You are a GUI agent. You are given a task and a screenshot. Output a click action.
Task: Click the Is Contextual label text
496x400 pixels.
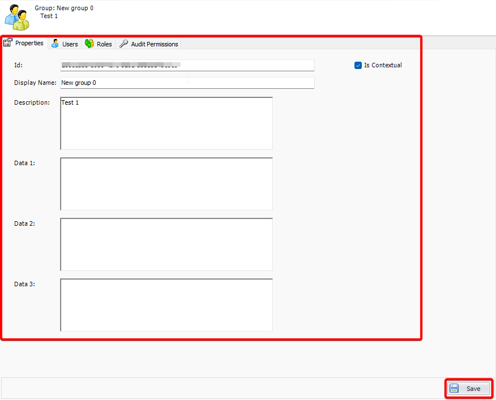[383, 65]
